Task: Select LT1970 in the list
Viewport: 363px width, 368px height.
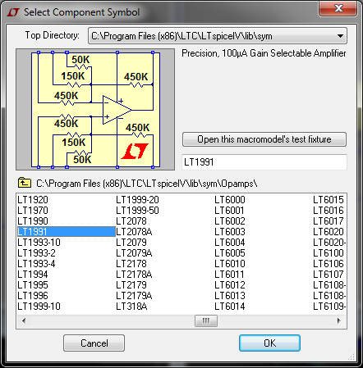Action: [x=33, y=211]
